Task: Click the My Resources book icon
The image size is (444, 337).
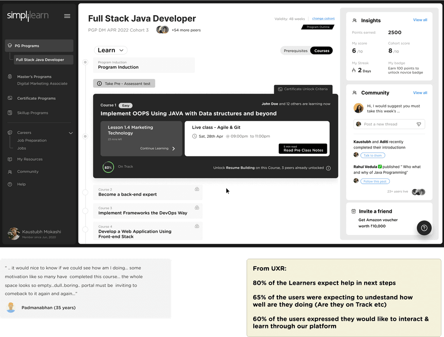Action: [10, 159]
